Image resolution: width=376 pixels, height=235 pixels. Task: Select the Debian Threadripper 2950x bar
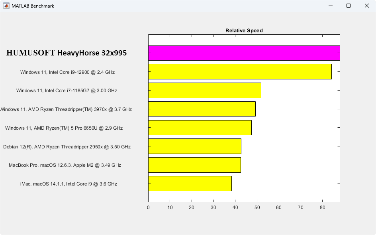195,146
